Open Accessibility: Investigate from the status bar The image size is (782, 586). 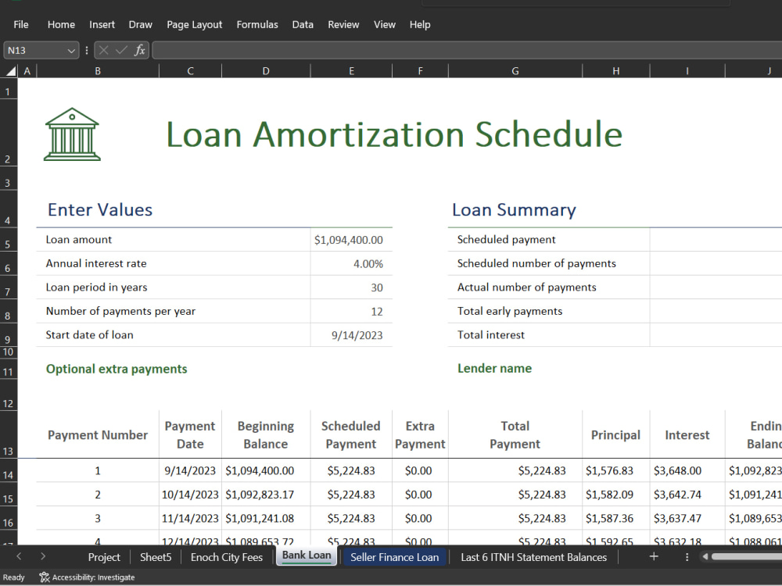pos(87,577)
